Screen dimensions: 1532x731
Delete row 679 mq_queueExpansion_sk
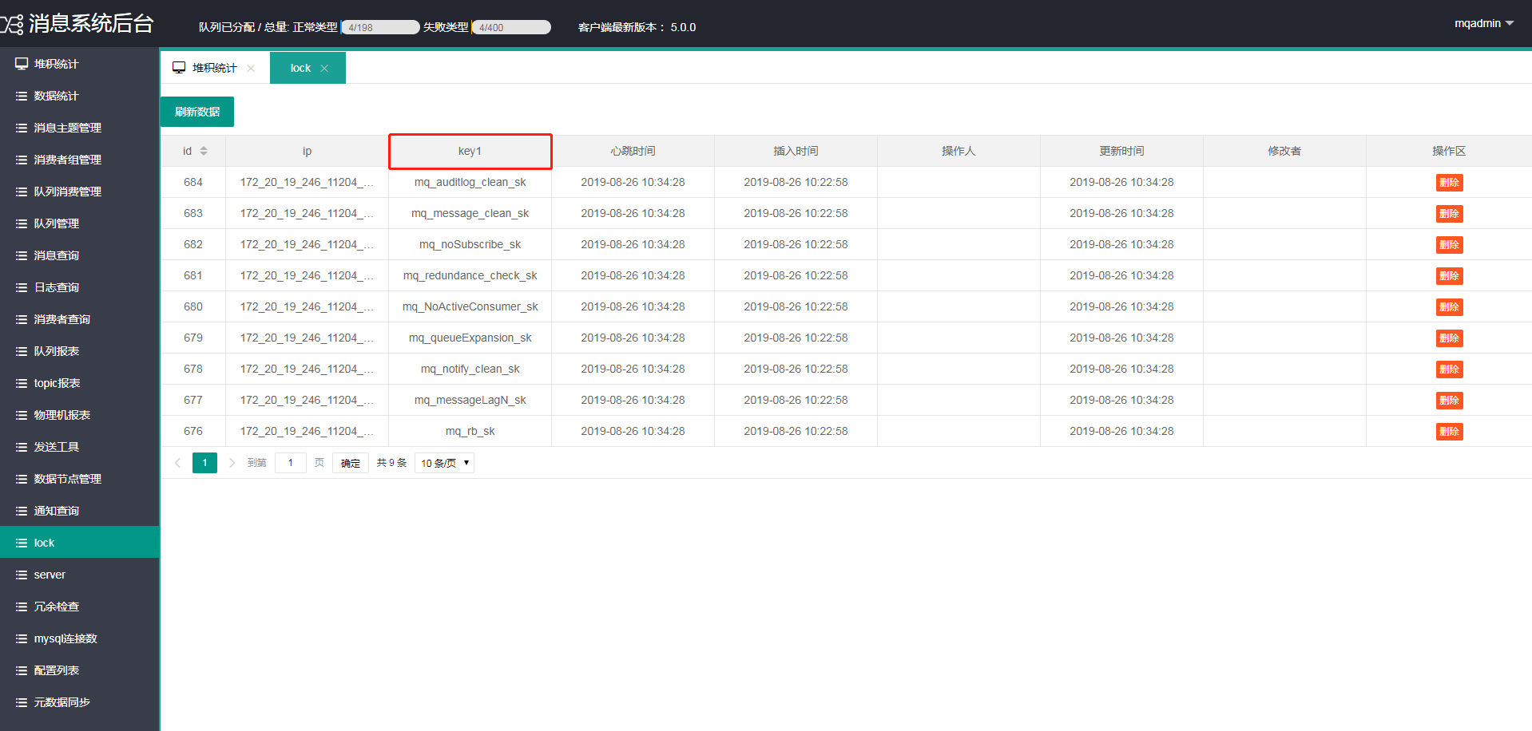coord(1449,338)
